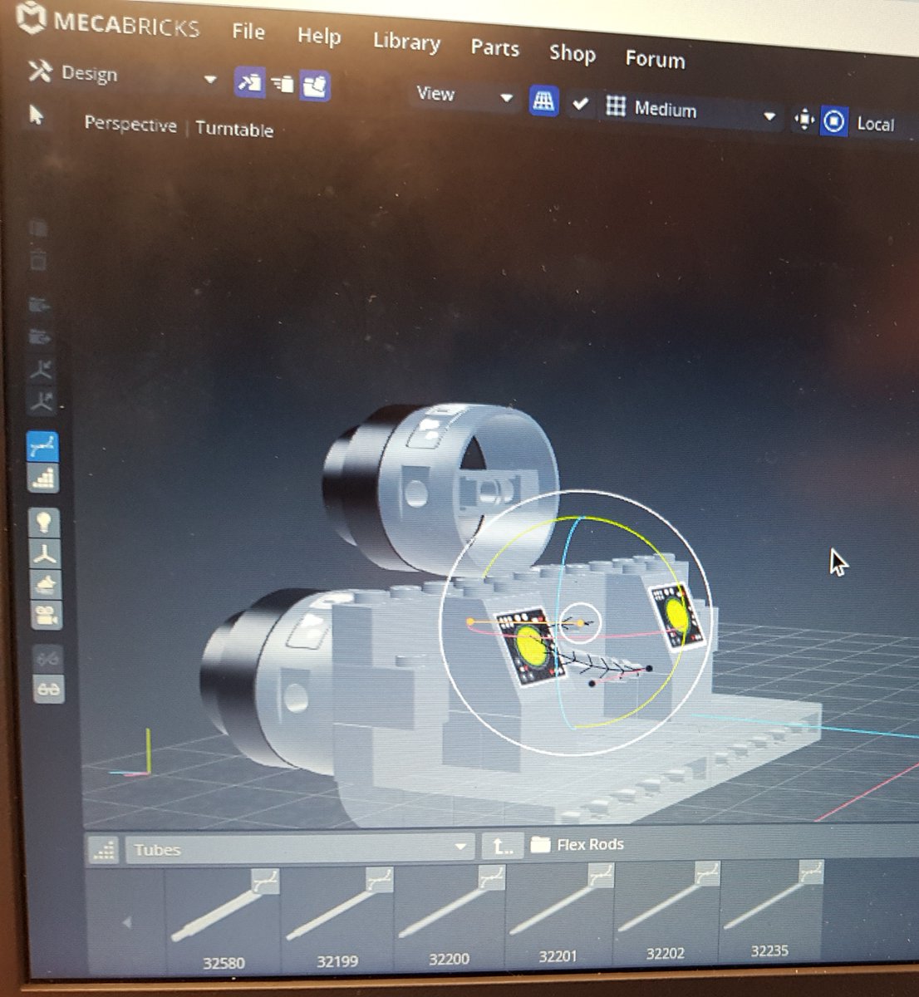Screen dimensions: 919x997
Task: Click the three-axis origin icon
Action: 46,553
